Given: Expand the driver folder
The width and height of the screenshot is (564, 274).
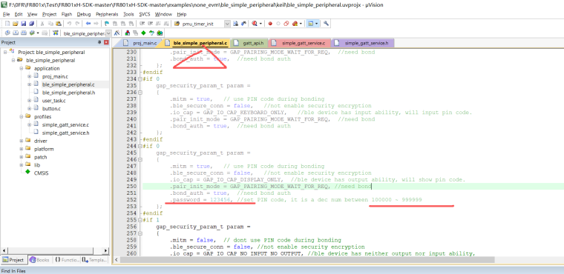Looking at the screenshot, I should click(x=22, y=141).
